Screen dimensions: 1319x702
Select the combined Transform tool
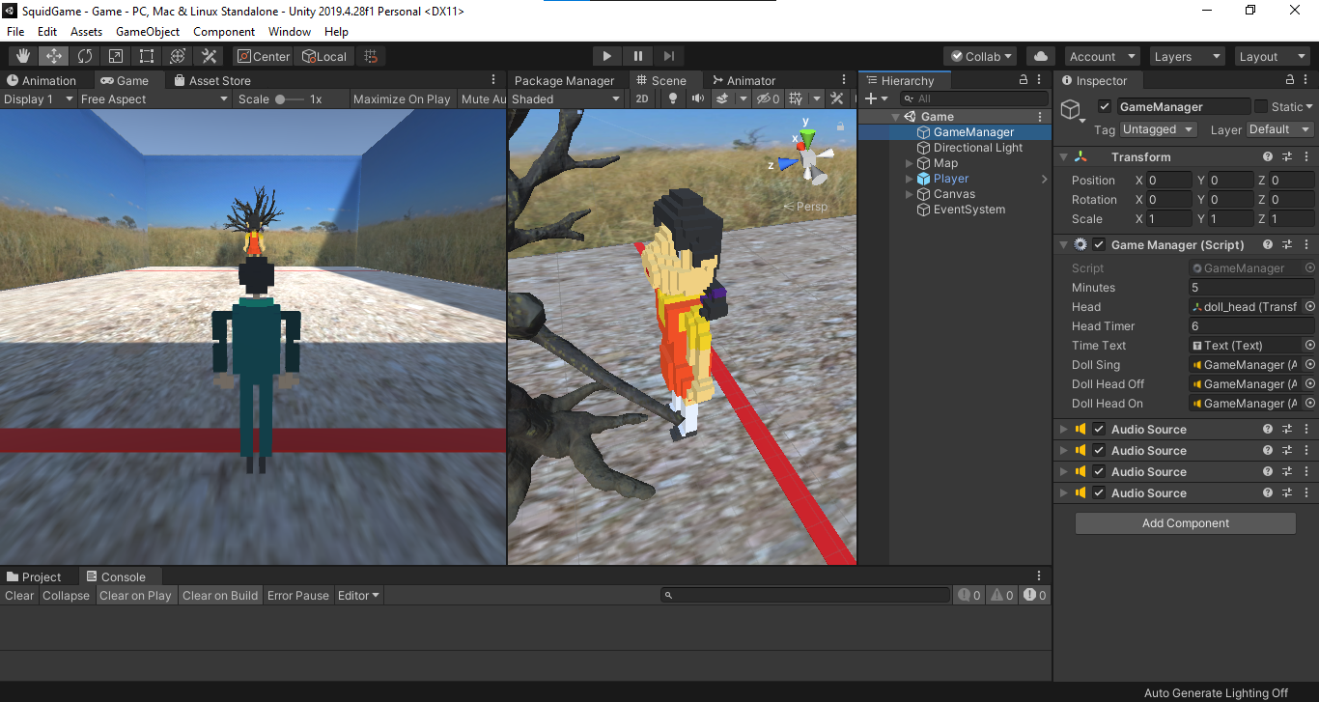[177, 56]
